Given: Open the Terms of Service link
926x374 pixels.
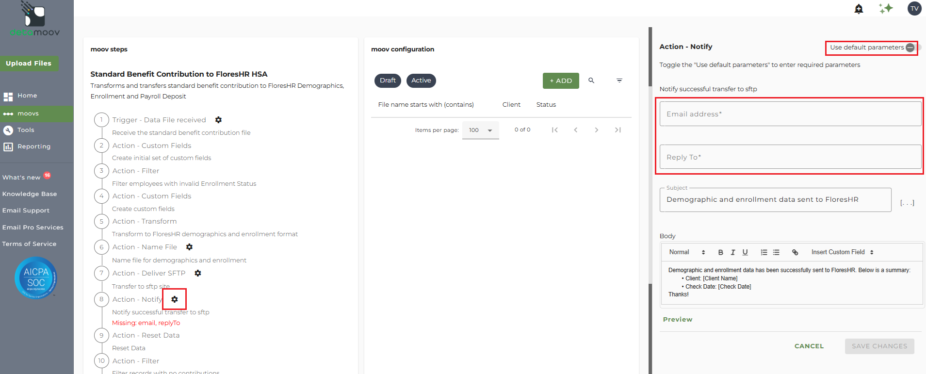Looking at the screenshot, I should click(29, 244).
